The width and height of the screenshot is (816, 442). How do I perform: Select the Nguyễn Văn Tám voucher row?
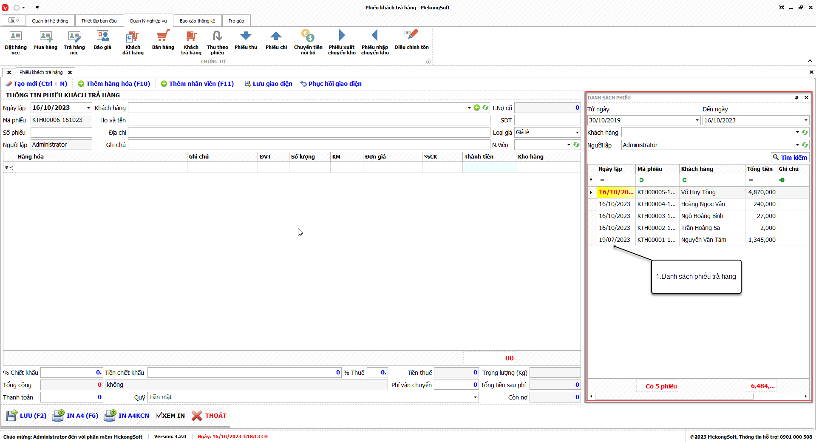point(703,240)
